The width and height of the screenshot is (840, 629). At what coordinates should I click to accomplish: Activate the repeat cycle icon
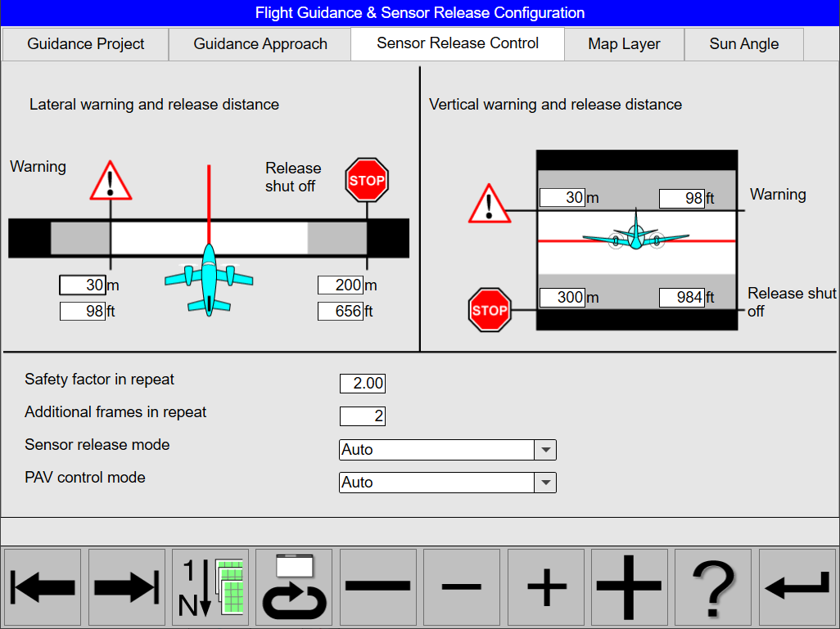tap(294, 587)
